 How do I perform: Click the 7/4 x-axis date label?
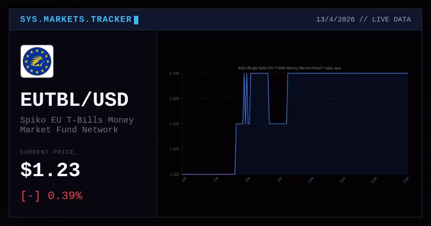click(216, 179)
